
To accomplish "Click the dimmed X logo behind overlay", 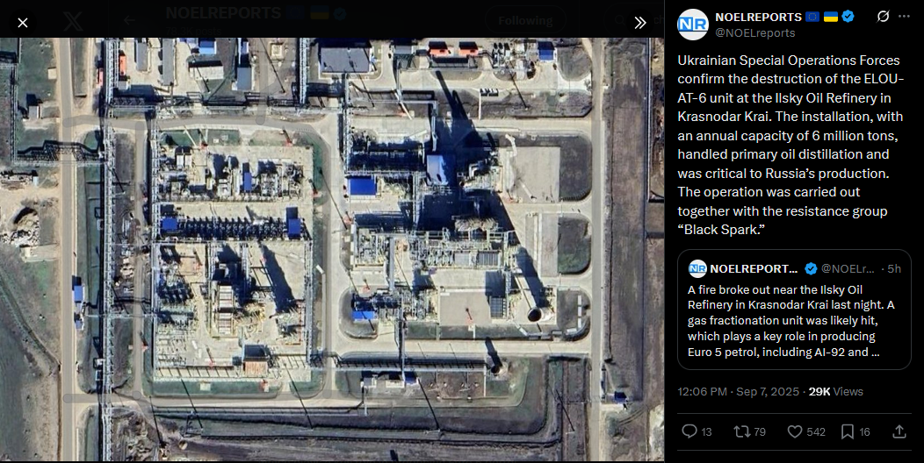I will tap(73, 22).
